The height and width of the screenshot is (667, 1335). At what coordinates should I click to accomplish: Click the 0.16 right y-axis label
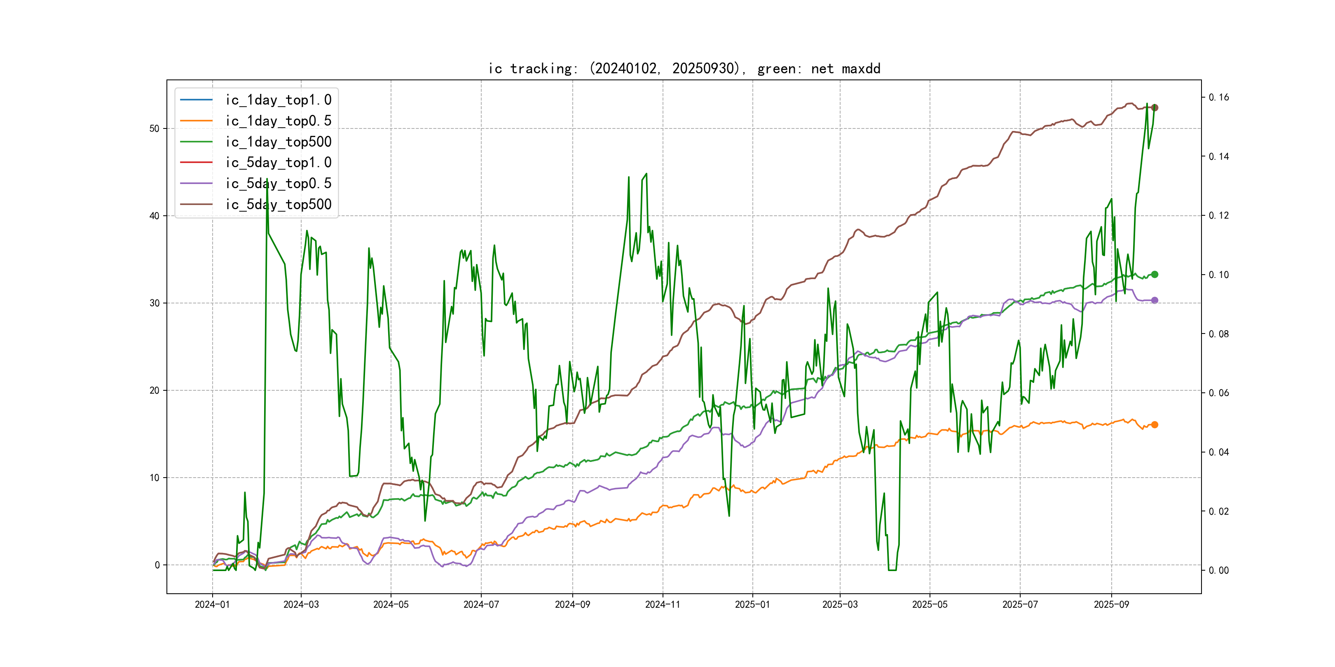pyautogui.click(x=1218, y=97)
